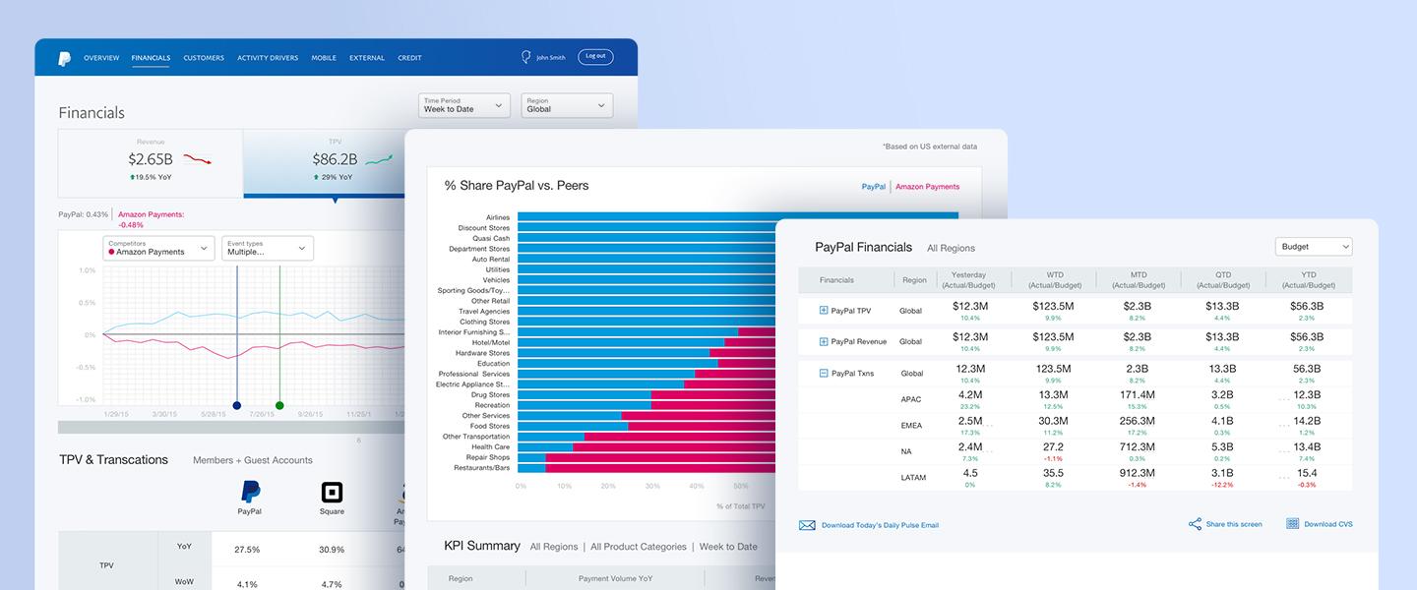Click the envelope icon for Daily Pulse Email
The height and width of the screenshot is (590, 1417).
click(x=807, y=525)
